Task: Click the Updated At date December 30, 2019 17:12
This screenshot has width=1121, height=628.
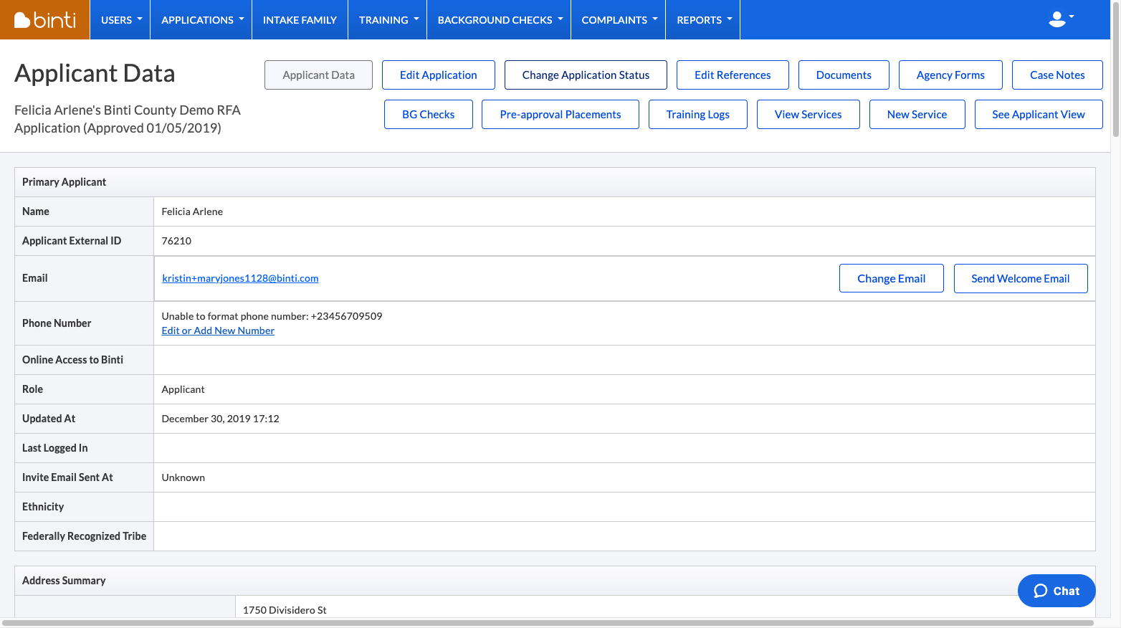Action: point(221,419)
